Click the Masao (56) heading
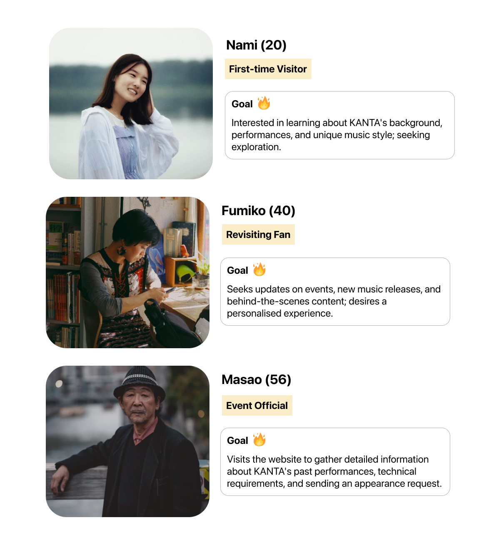Screen dimensions: 501x545 (x=256, y=379)
